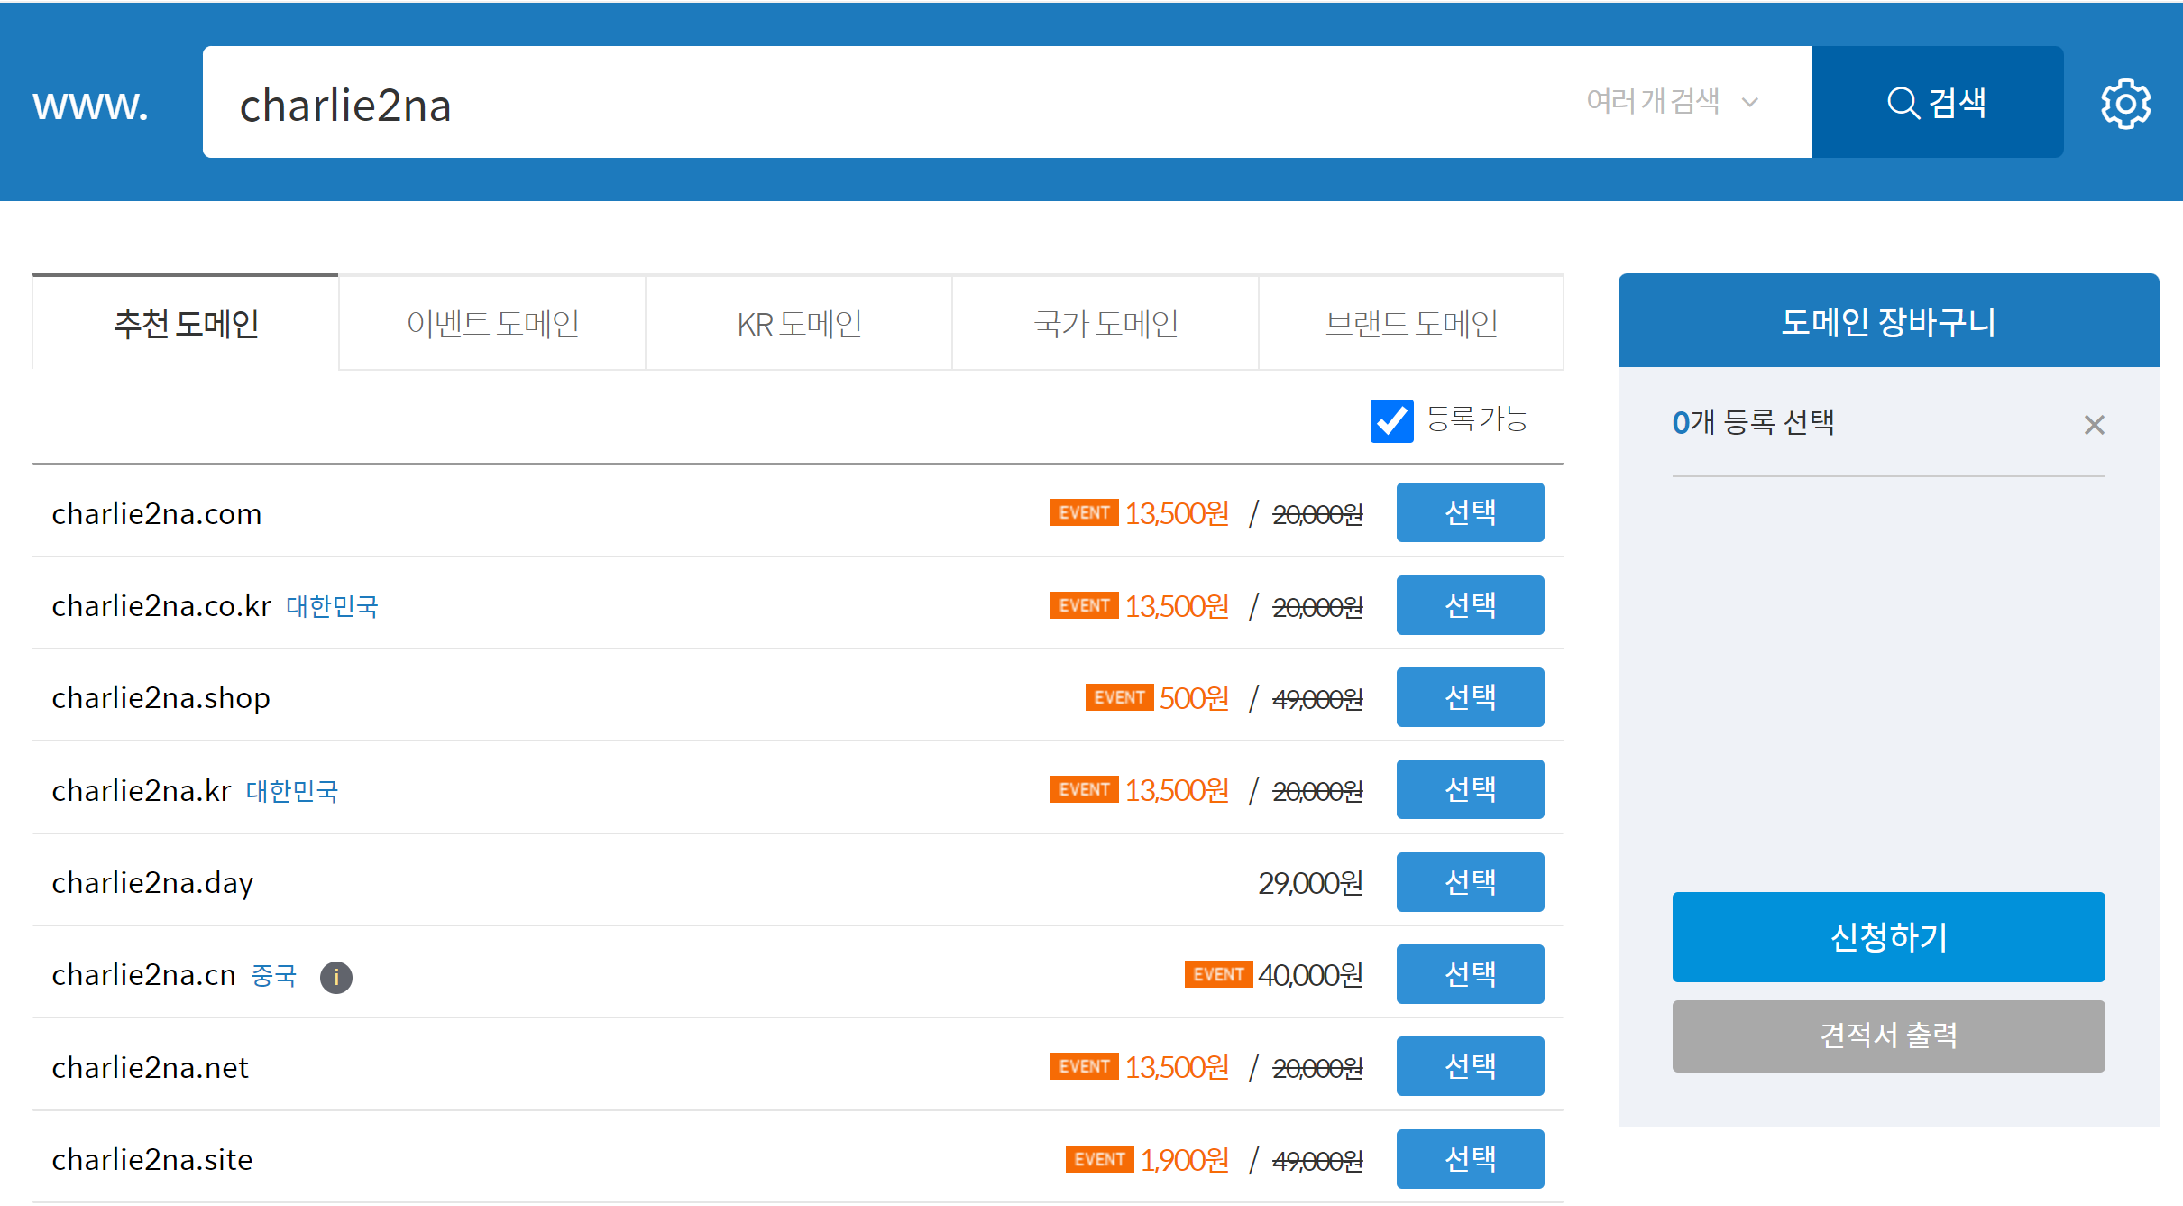Go to the 브랜드 도메인 tab
2183x1206 pixels.
(x=1411, y=323)
